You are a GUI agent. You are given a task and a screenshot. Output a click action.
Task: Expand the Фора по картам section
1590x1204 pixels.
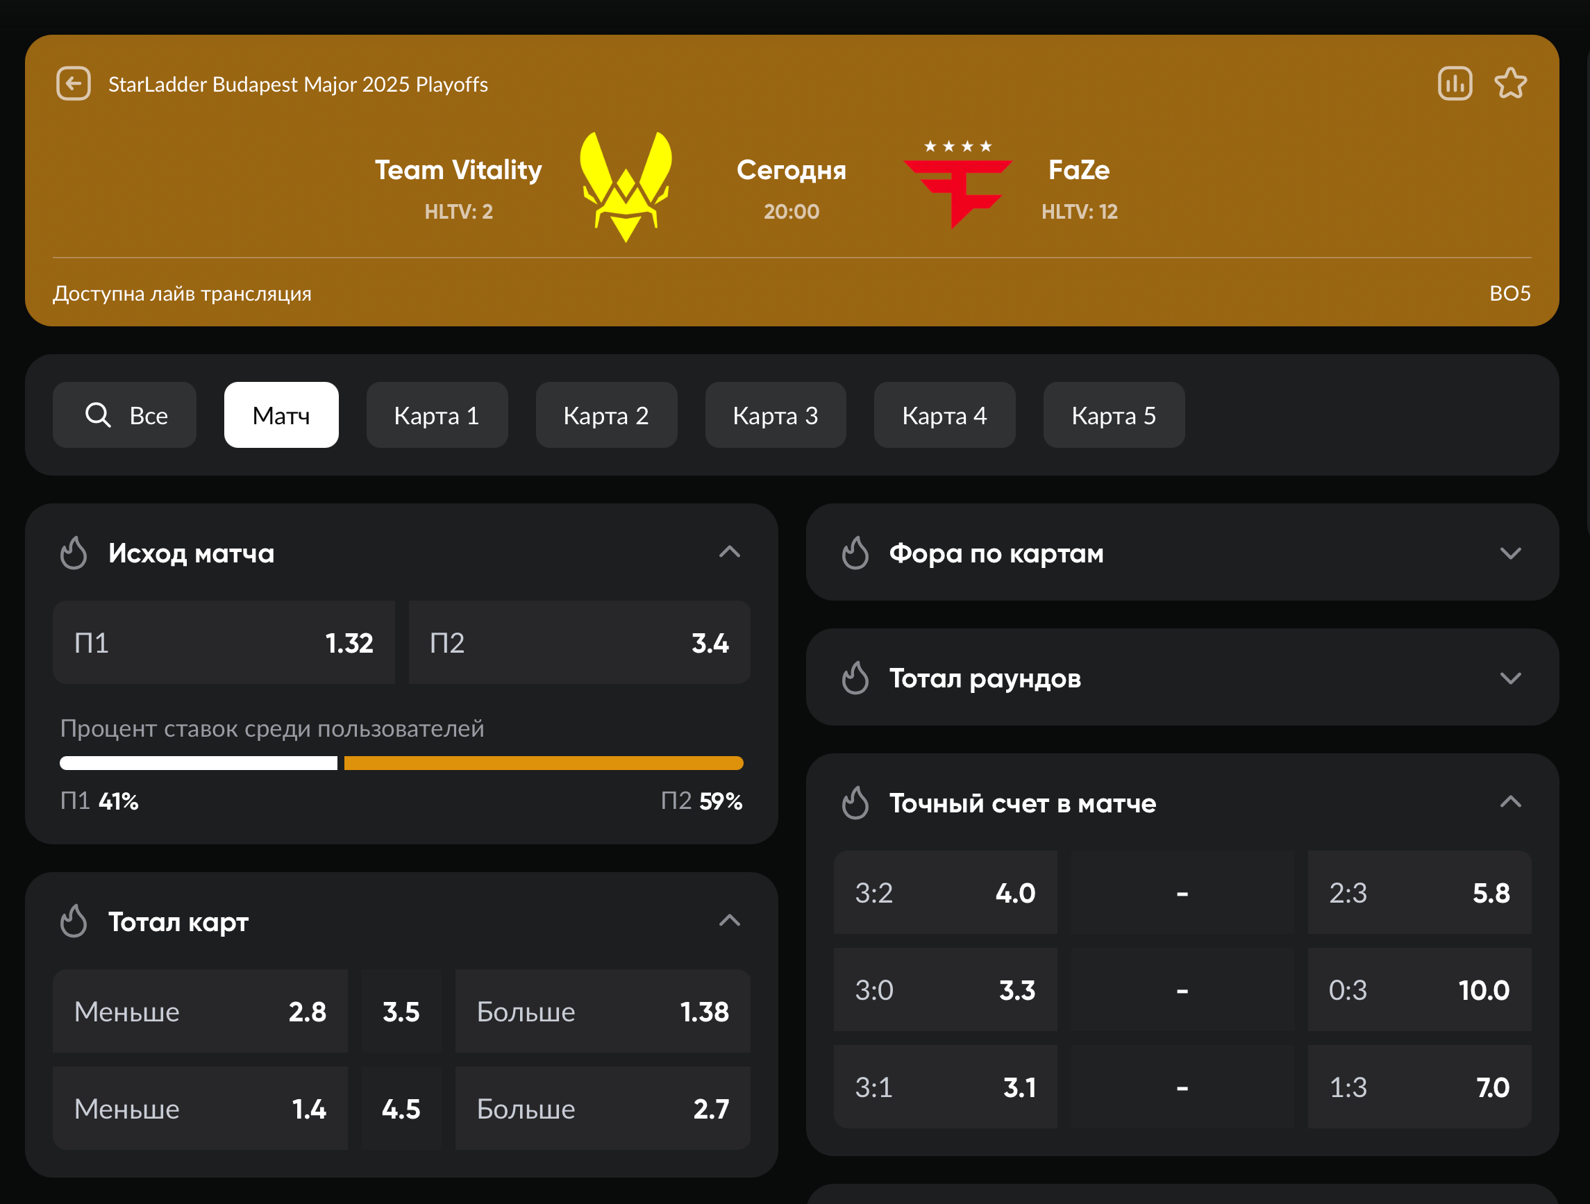tap(1510, 553)
